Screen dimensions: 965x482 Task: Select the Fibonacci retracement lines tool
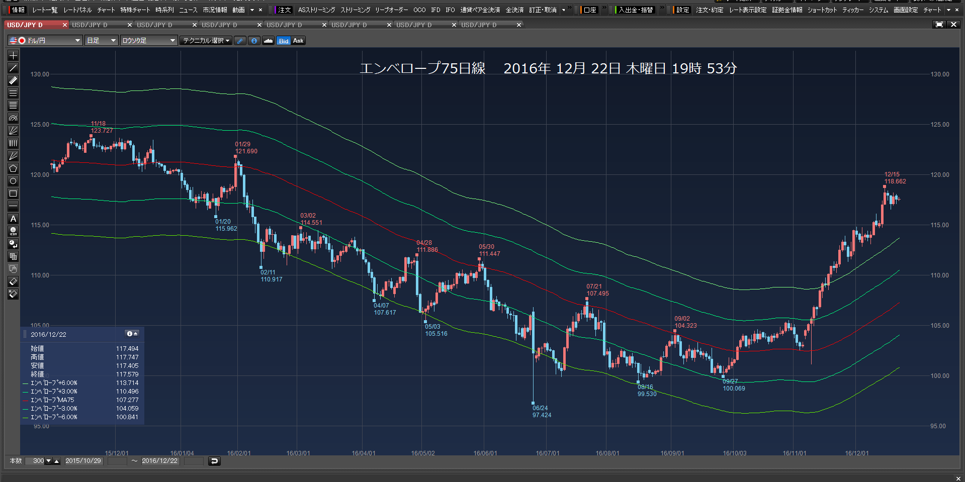pyautogui.click(x=13, y=106)
